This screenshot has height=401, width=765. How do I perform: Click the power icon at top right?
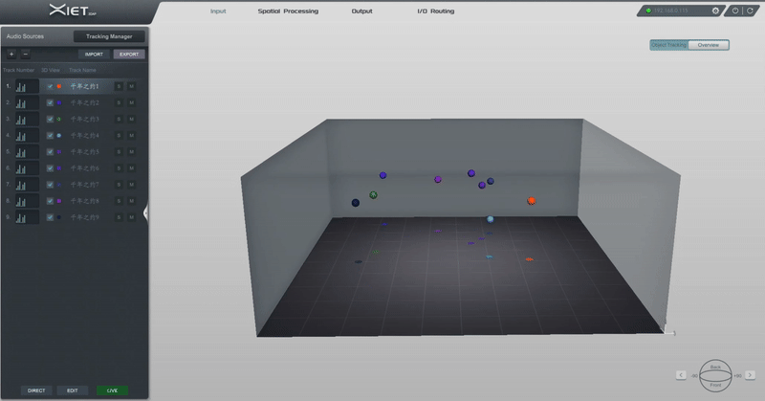click(735, 11)
